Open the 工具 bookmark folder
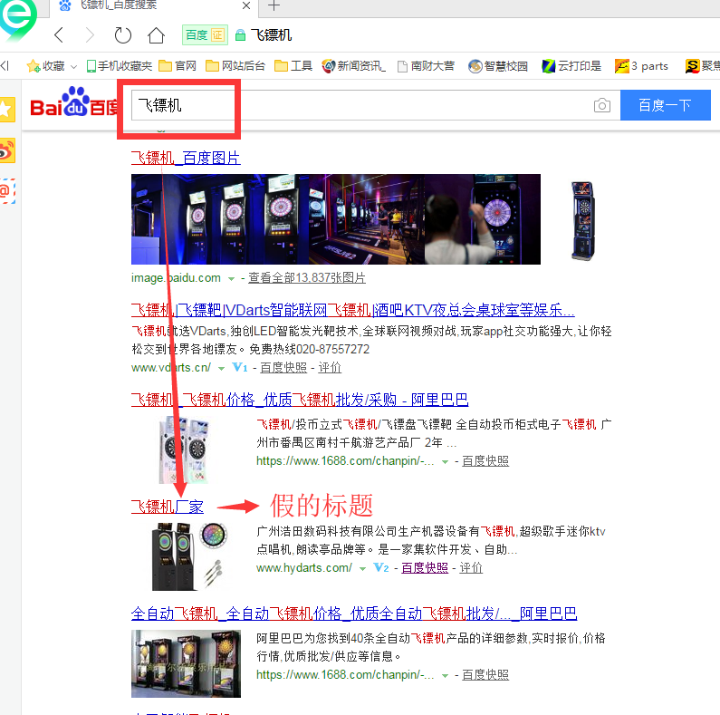 click(x=293, y=66)
